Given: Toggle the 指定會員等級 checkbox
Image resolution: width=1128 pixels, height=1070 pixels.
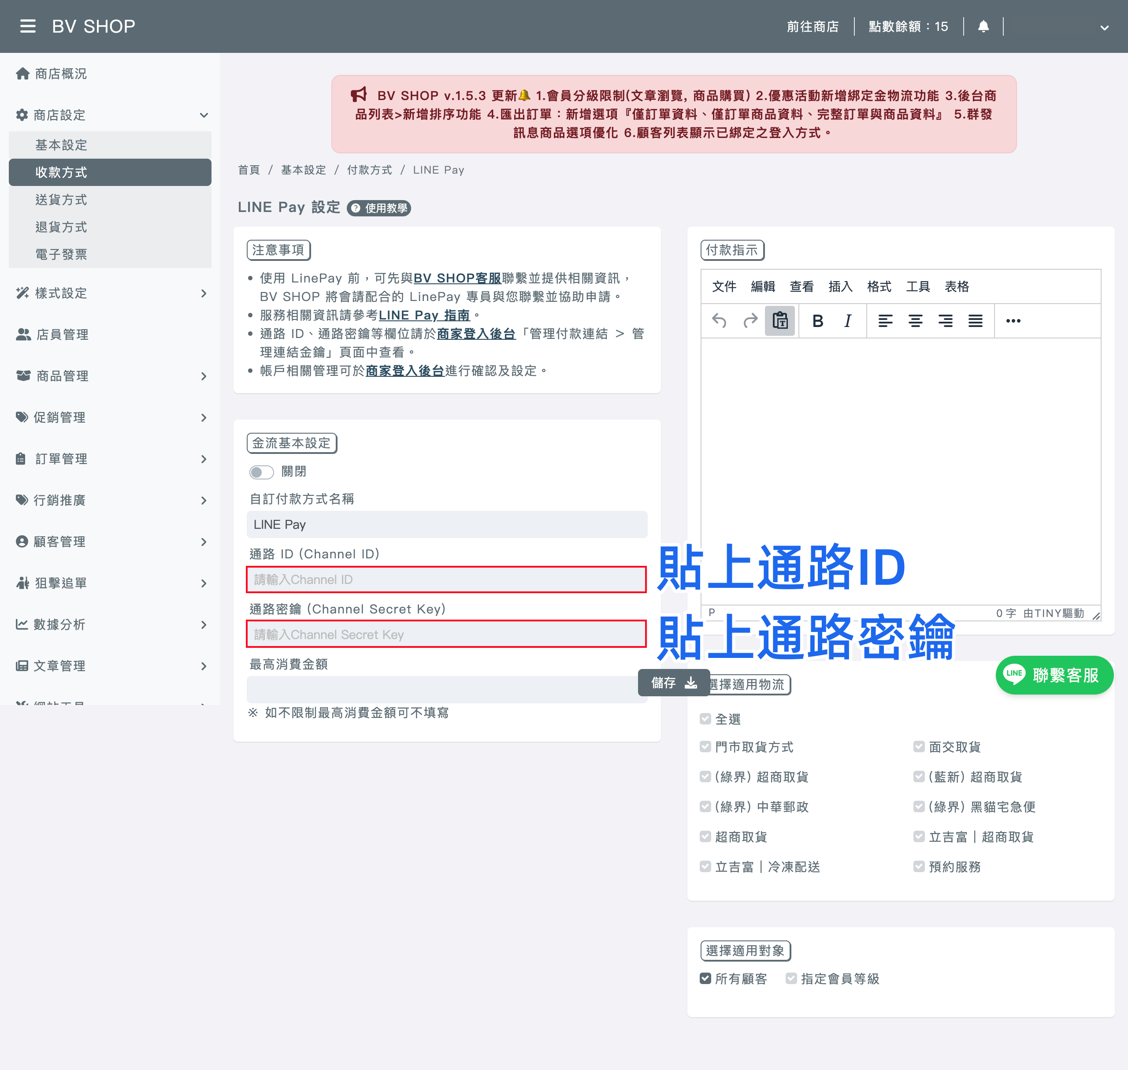Looking at the screenshot, I should (x=791, y=979).
